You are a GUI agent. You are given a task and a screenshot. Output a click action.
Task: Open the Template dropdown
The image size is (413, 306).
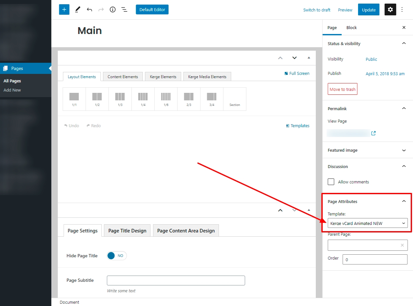point(368,223)
